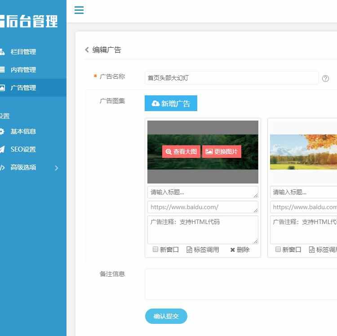337x336 pixels.
Task: Click the 广告管理 image icon
Action: [x=2, y=88]
